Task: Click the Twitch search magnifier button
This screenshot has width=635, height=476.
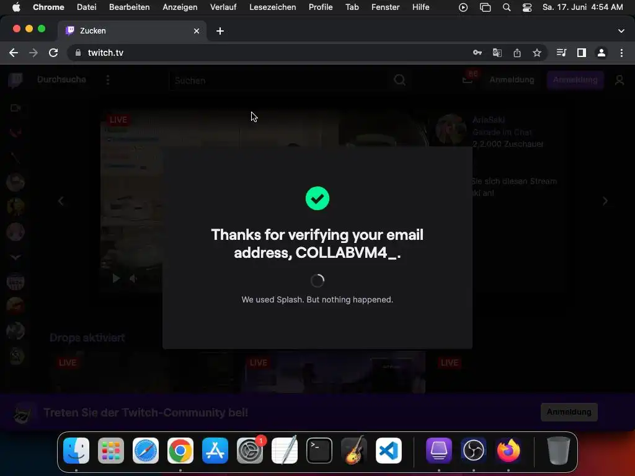Action: 400,80
